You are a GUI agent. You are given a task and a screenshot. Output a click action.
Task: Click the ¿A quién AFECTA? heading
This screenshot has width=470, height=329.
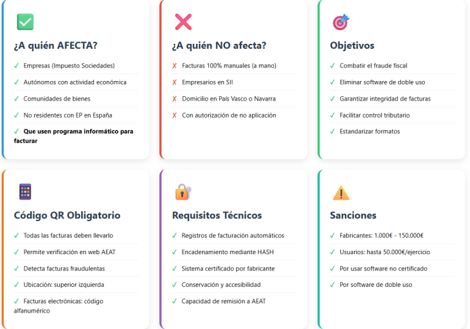[56, 46]
